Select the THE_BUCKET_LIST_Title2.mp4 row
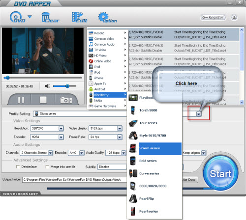 point(184,48)
